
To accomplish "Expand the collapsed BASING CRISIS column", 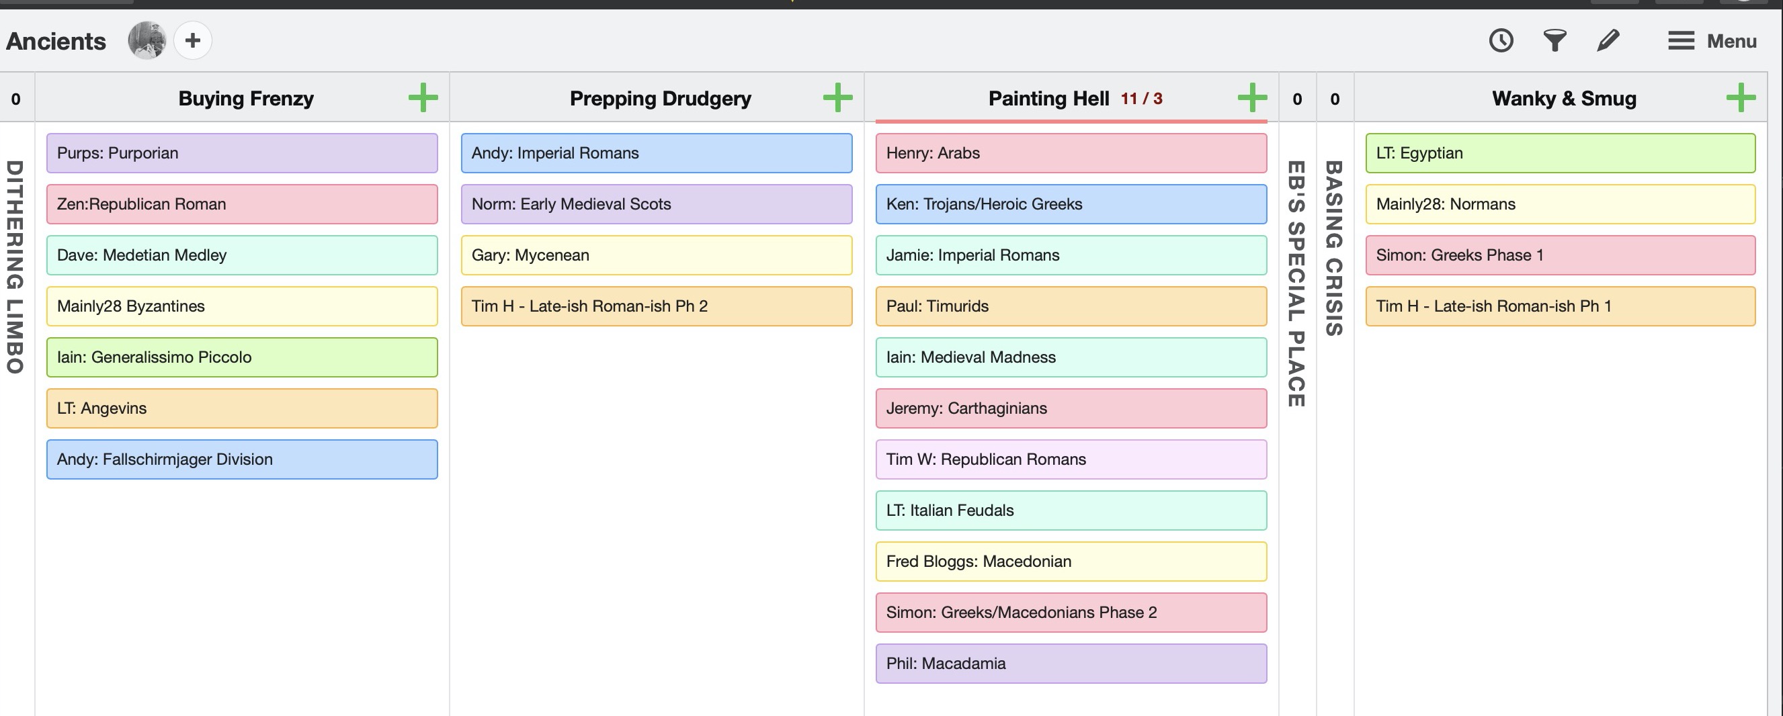I will (1334, 248).
